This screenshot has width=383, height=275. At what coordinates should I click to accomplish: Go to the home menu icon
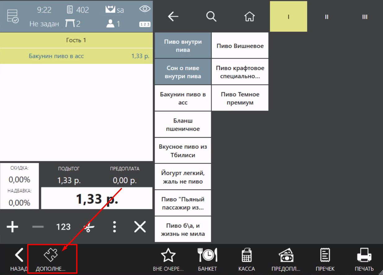pos(249,17)
